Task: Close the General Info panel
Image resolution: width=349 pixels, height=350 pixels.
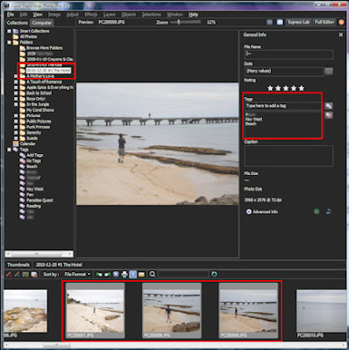Action: (x=340, y=35)
